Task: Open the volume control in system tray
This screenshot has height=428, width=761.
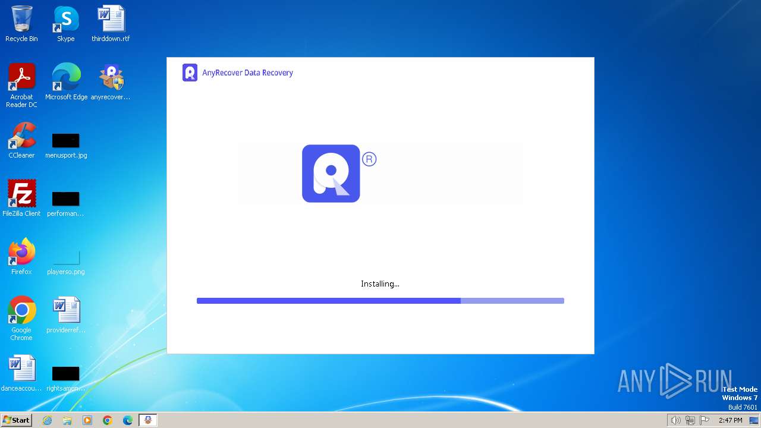Action: pos(675,420)
